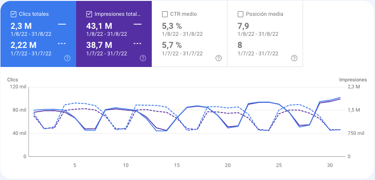Click the solid line legend in Clics totales
The height and width of the screenshot is (180, 375).
(62, 24)
